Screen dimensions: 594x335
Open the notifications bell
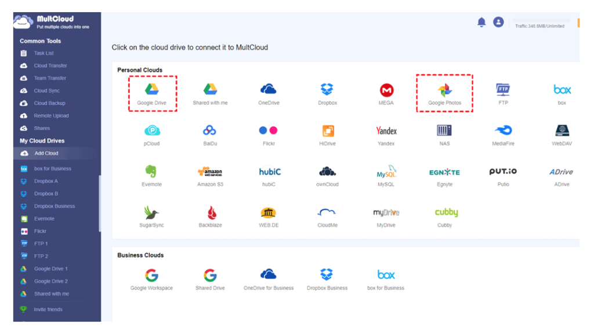tap(481, 22)
